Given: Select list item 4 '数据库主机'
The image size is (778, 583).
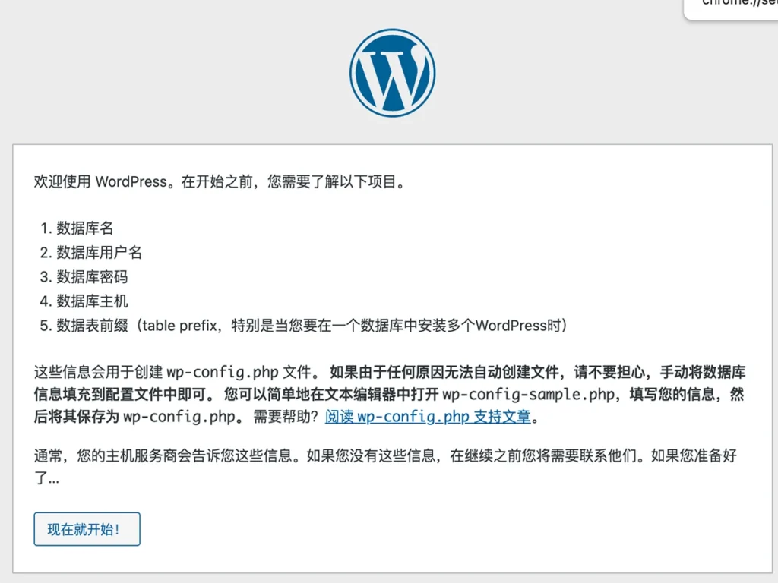Looking at the screenshot, I should tap(84, 301).
